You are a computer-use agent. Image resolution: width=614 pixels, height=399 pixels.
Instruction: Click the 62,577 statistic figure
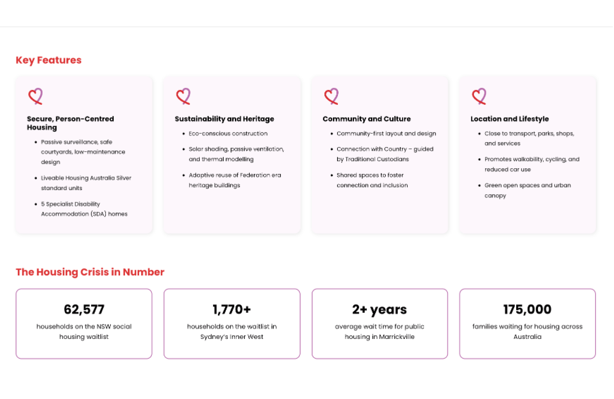point(84,310)
